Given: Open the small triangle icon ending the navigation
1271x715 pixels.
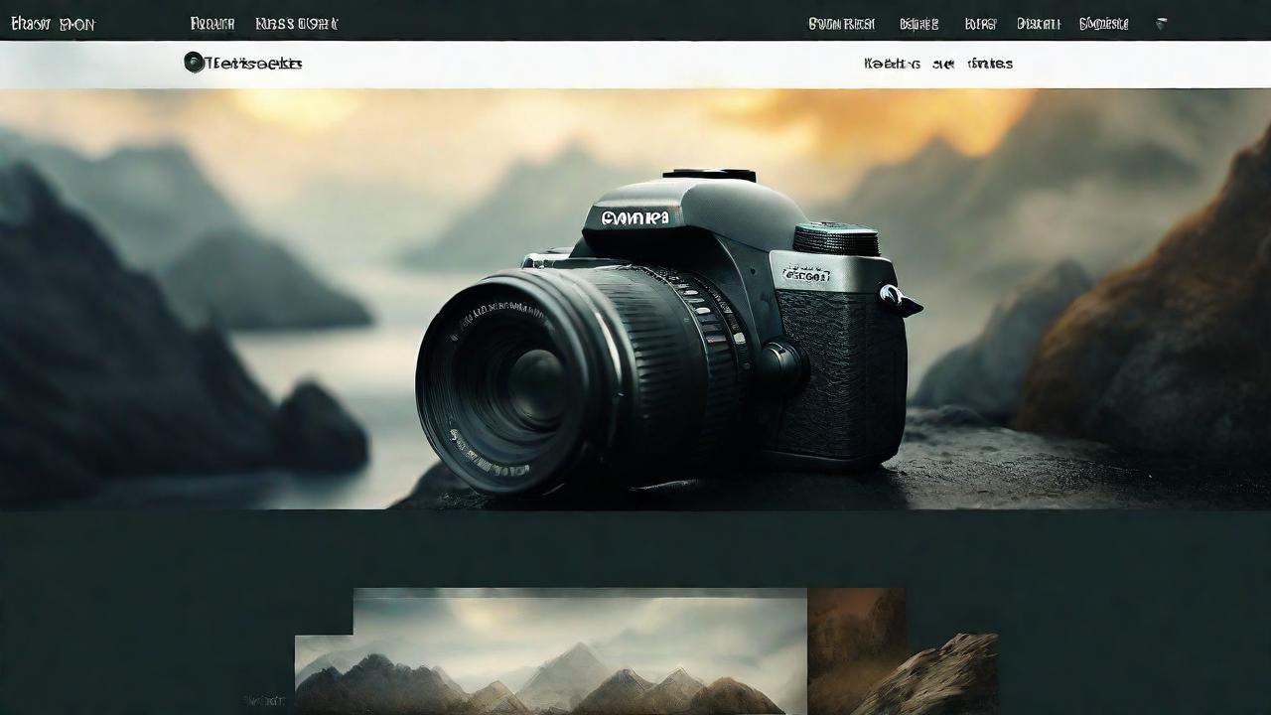Looking at the screenshot, I should (1161, 24).
